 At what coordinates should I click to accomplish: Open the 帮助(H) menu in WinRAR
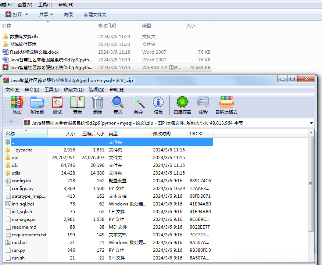tap(117, 90)
